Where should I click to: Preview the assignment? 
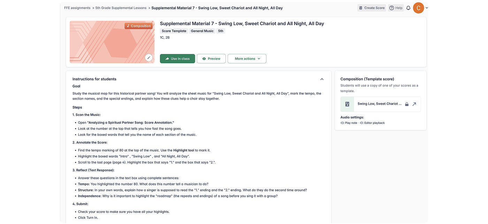(211, 59)
